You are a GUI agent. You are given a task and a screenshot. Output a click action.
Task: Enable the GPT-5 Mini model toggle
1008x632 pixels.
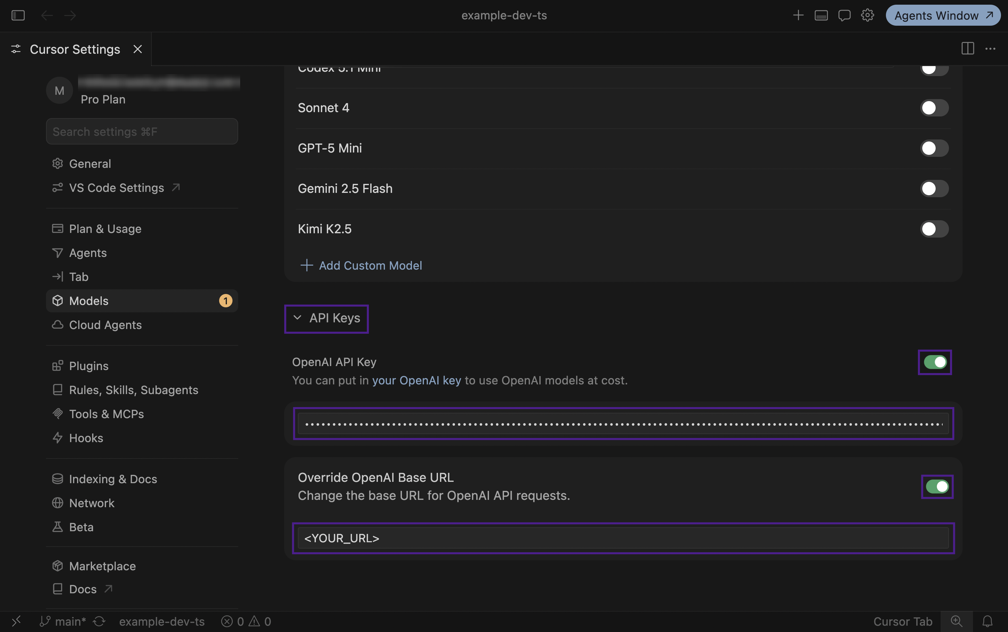pos(935,148)
